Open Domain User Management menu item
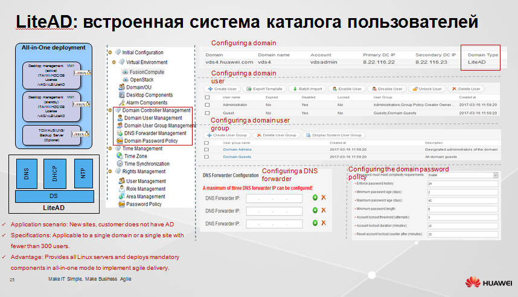518x297 pixels. pos(153,118)
